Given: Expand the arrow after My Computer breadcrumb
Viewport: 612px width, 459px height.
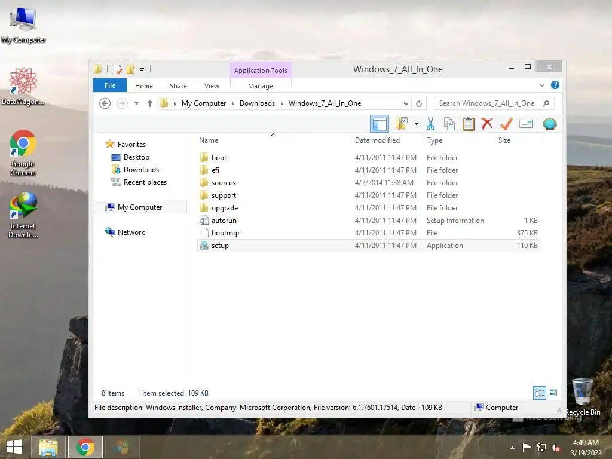Looking at the screenshot, I should pyautogui.click(x=233, y=103).
